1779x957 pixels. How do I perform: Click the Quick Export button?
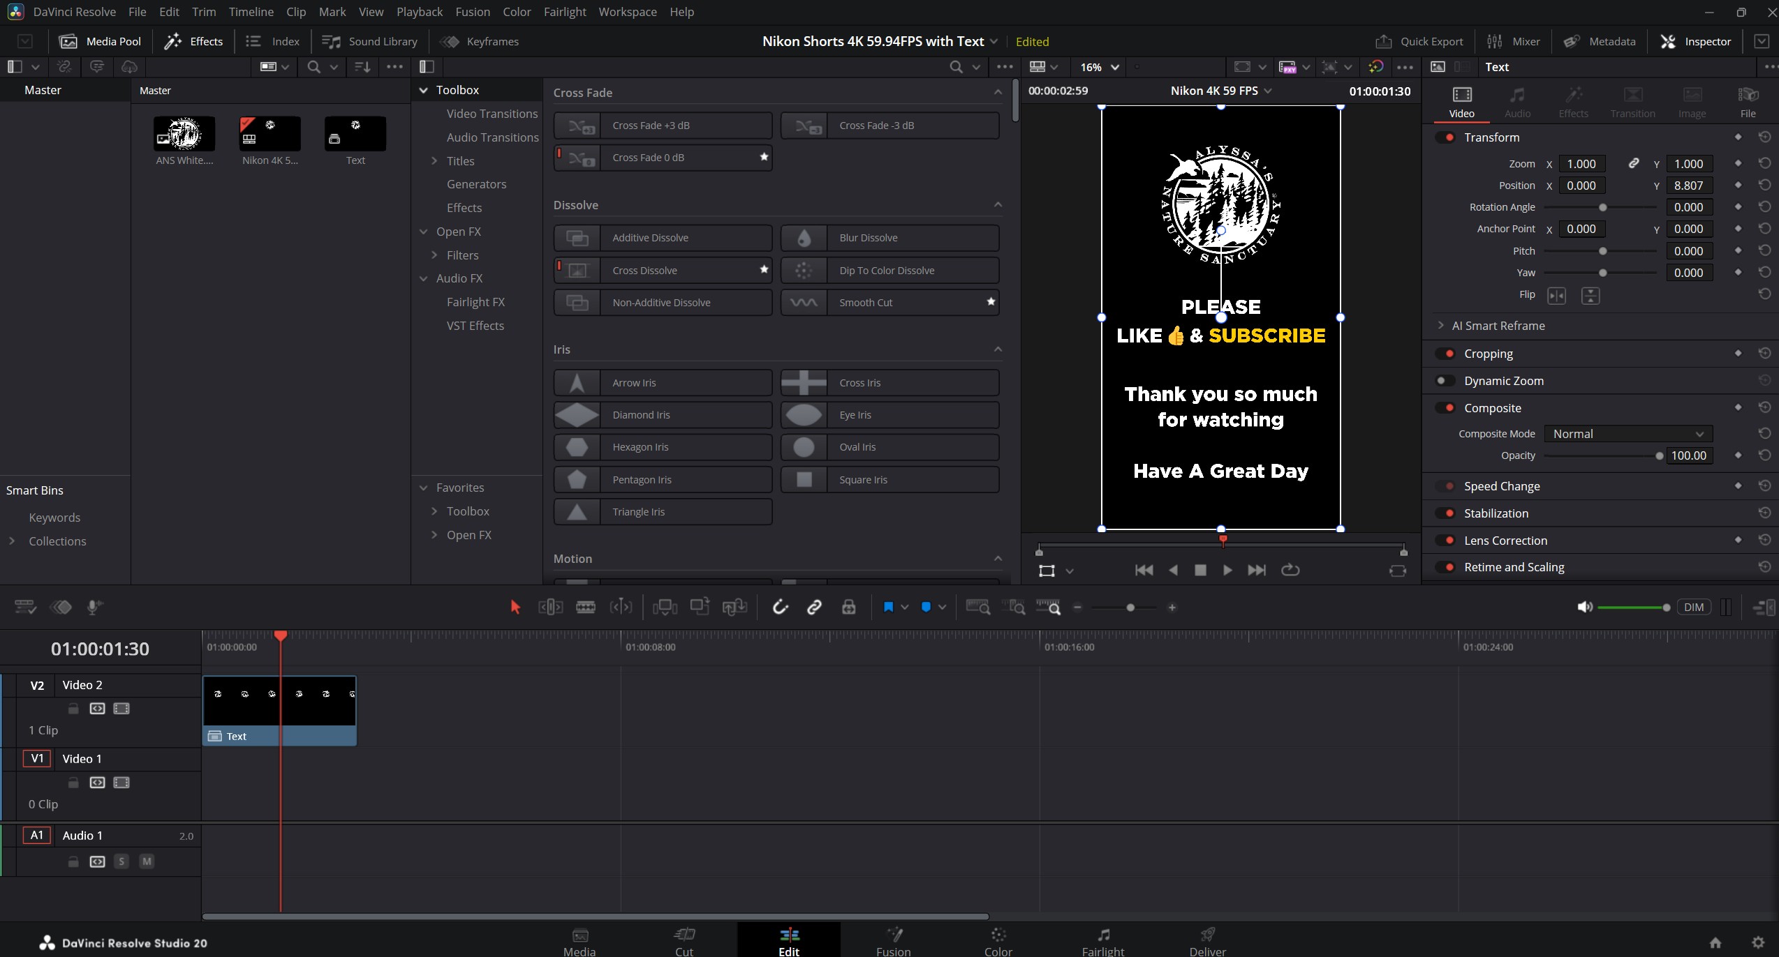point(1419,41)
